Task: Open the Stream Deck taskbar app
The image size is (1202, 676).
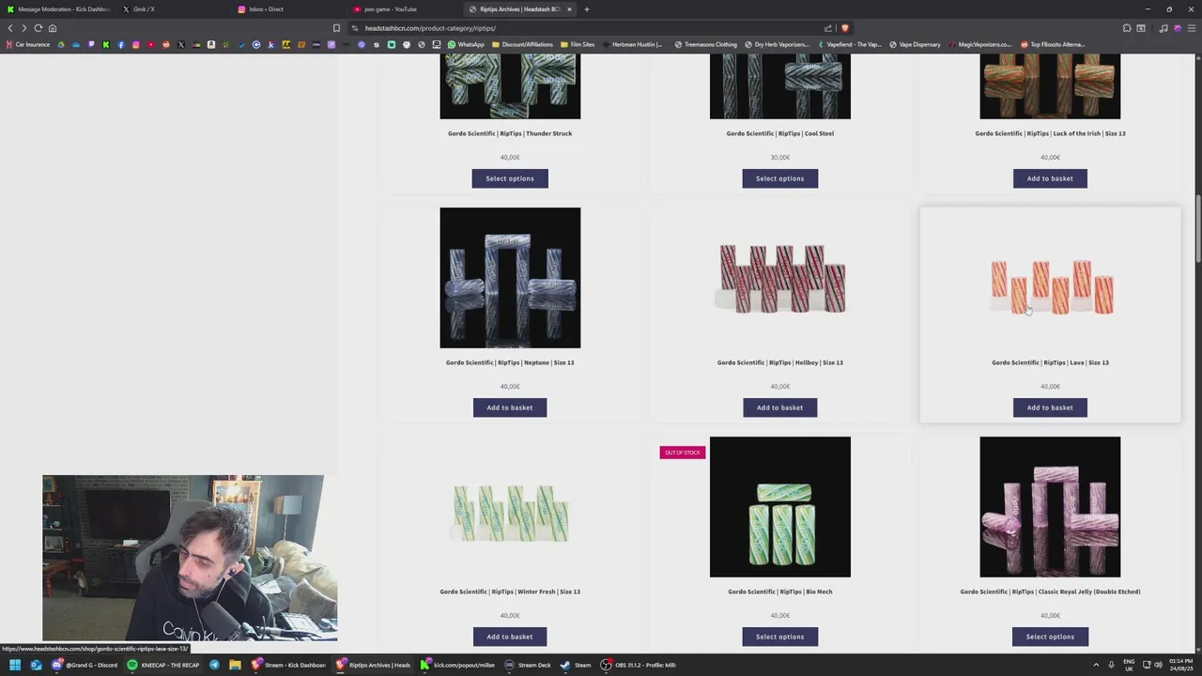Action: (x=528, y=665)
